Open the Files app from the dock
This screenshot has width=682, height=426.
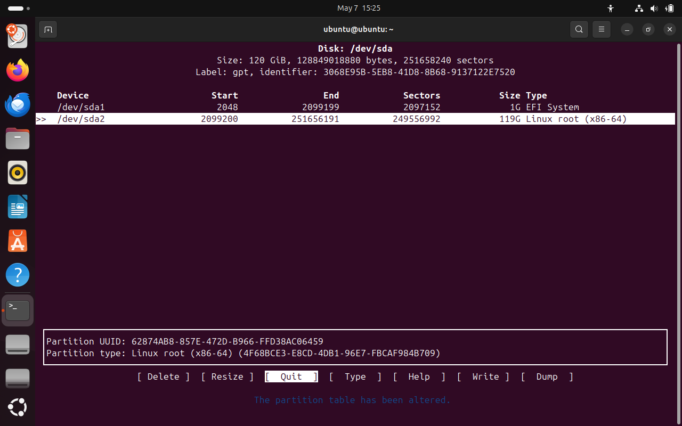pos(18,138)
